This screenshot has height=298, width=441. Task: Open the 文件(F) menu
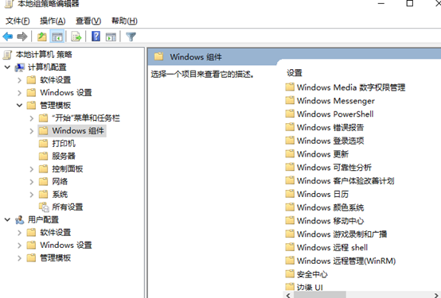pyautogui.click(x=18, y=21)
